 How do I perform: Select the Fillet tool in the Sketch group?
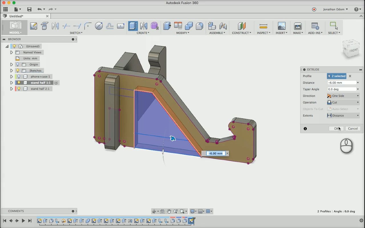[x=88, y=26]
